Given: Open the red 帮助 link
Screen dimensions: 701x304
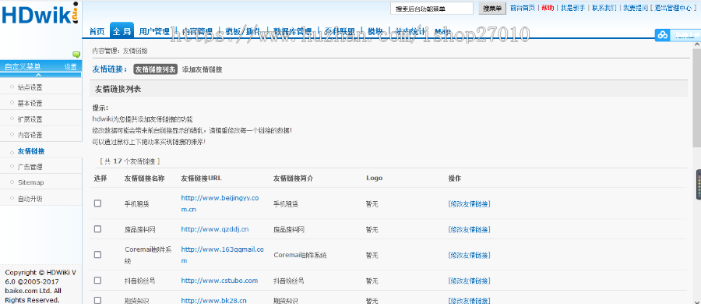Looking at the screenshot, I should [x=548, y=8].
